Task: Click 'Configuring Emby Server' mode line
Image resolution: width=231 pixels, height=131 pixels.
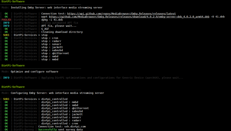Action: coord(57,93)
